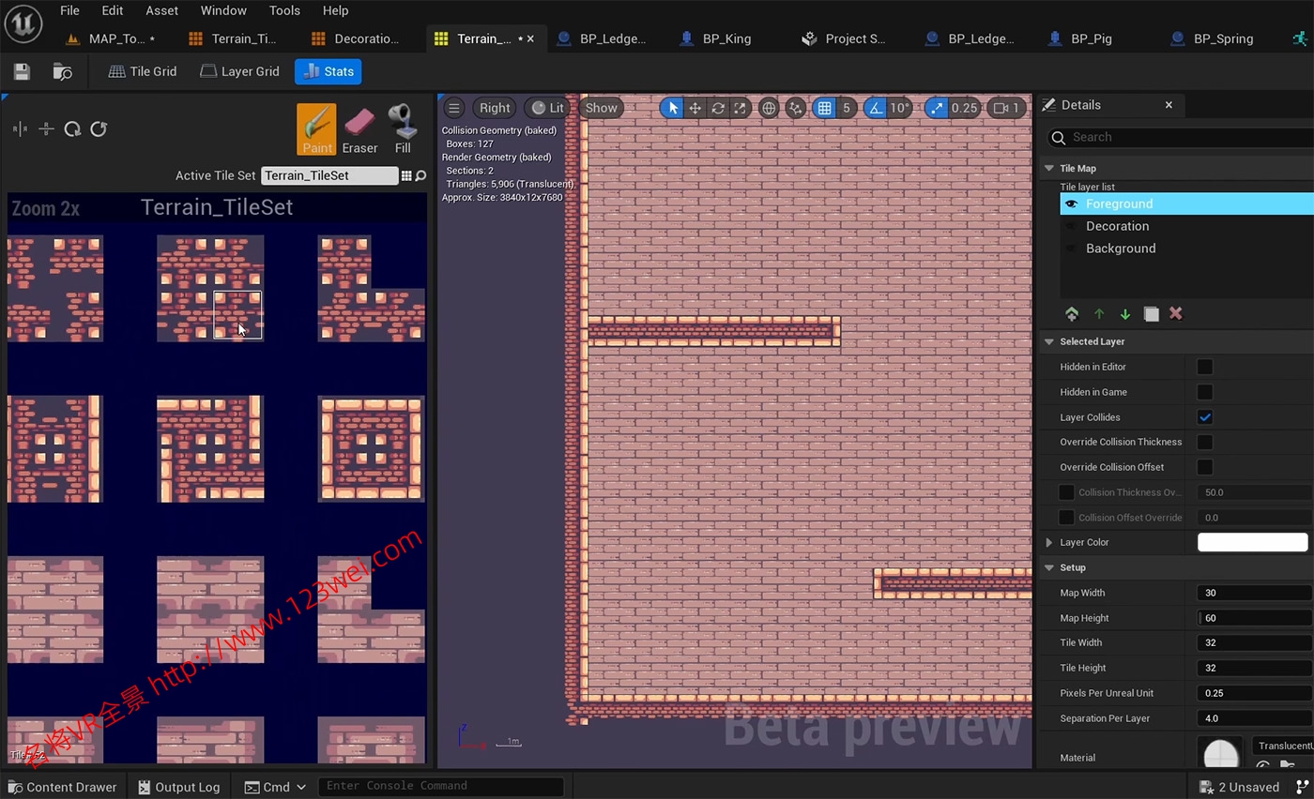Image resolution: width=1314 pixels, height=799 pixels.
Task: Move selected layer down with green arrow
Action: [x=1124, y=314]
